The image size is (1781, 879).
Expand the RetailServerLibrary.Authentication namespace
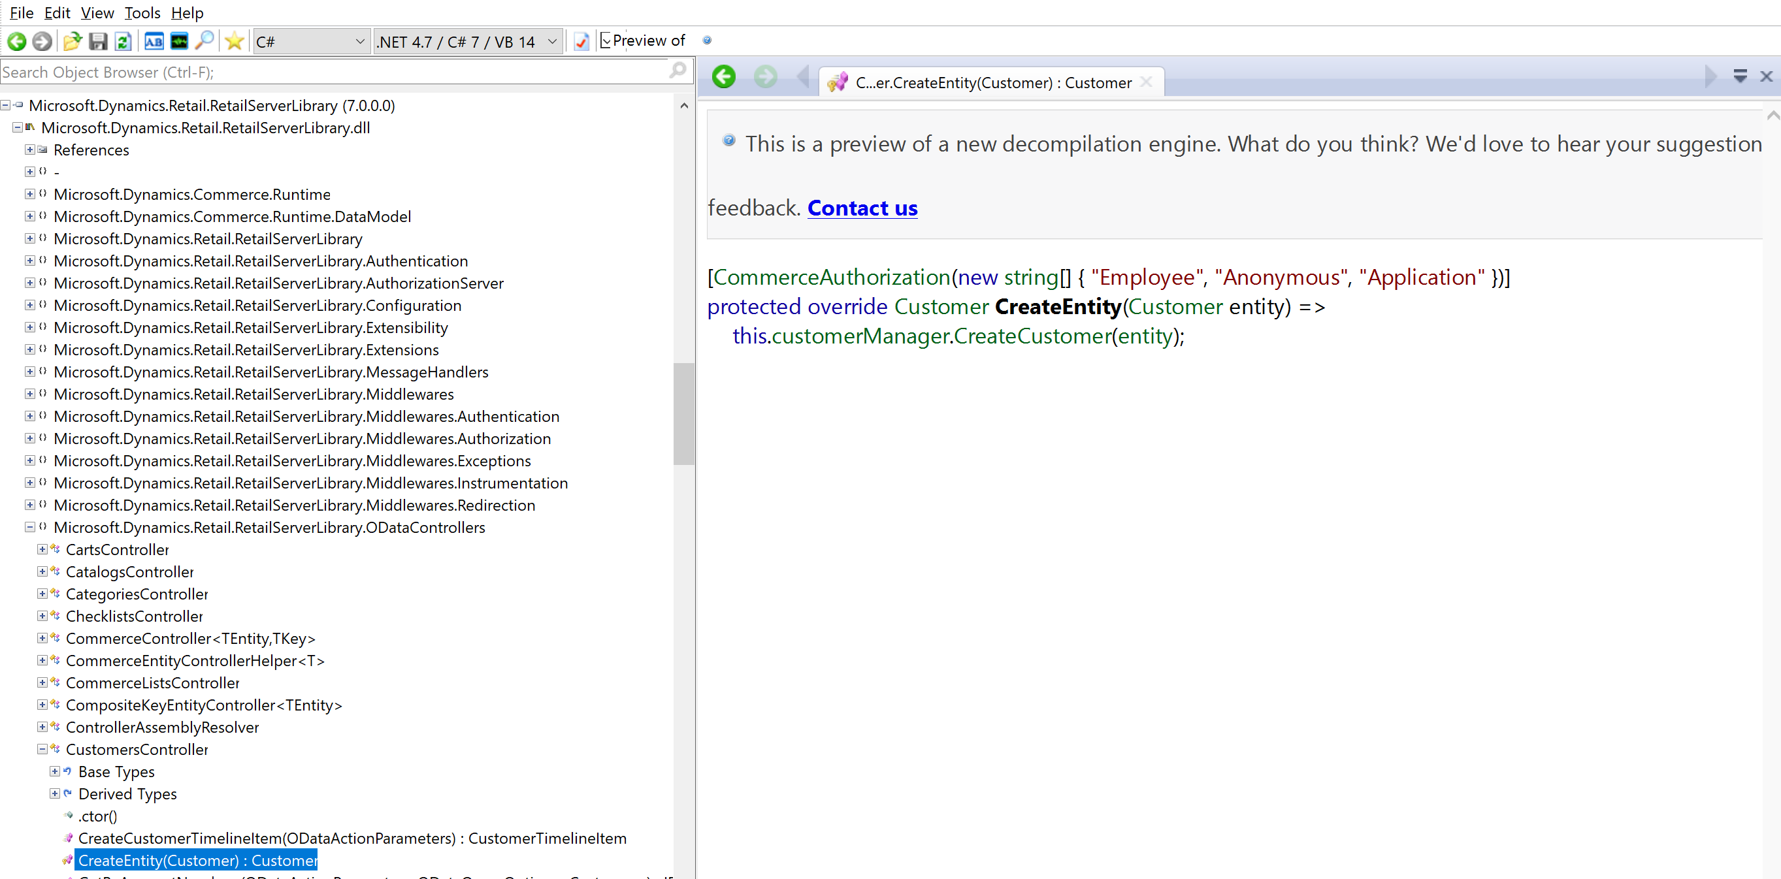tap(30, 261)
